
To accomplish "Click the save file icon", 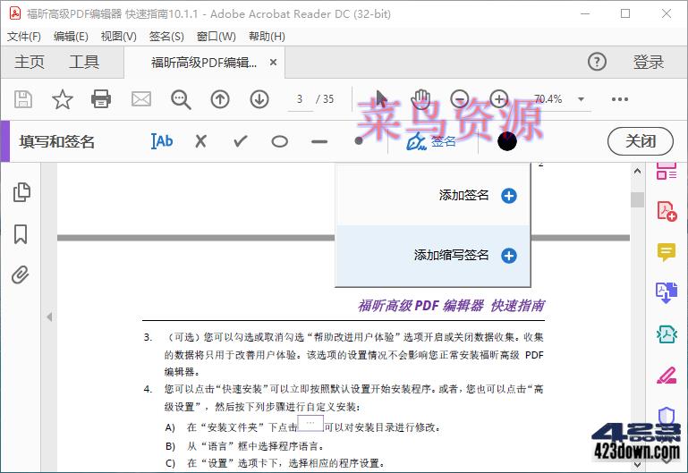I will [23, 99].
